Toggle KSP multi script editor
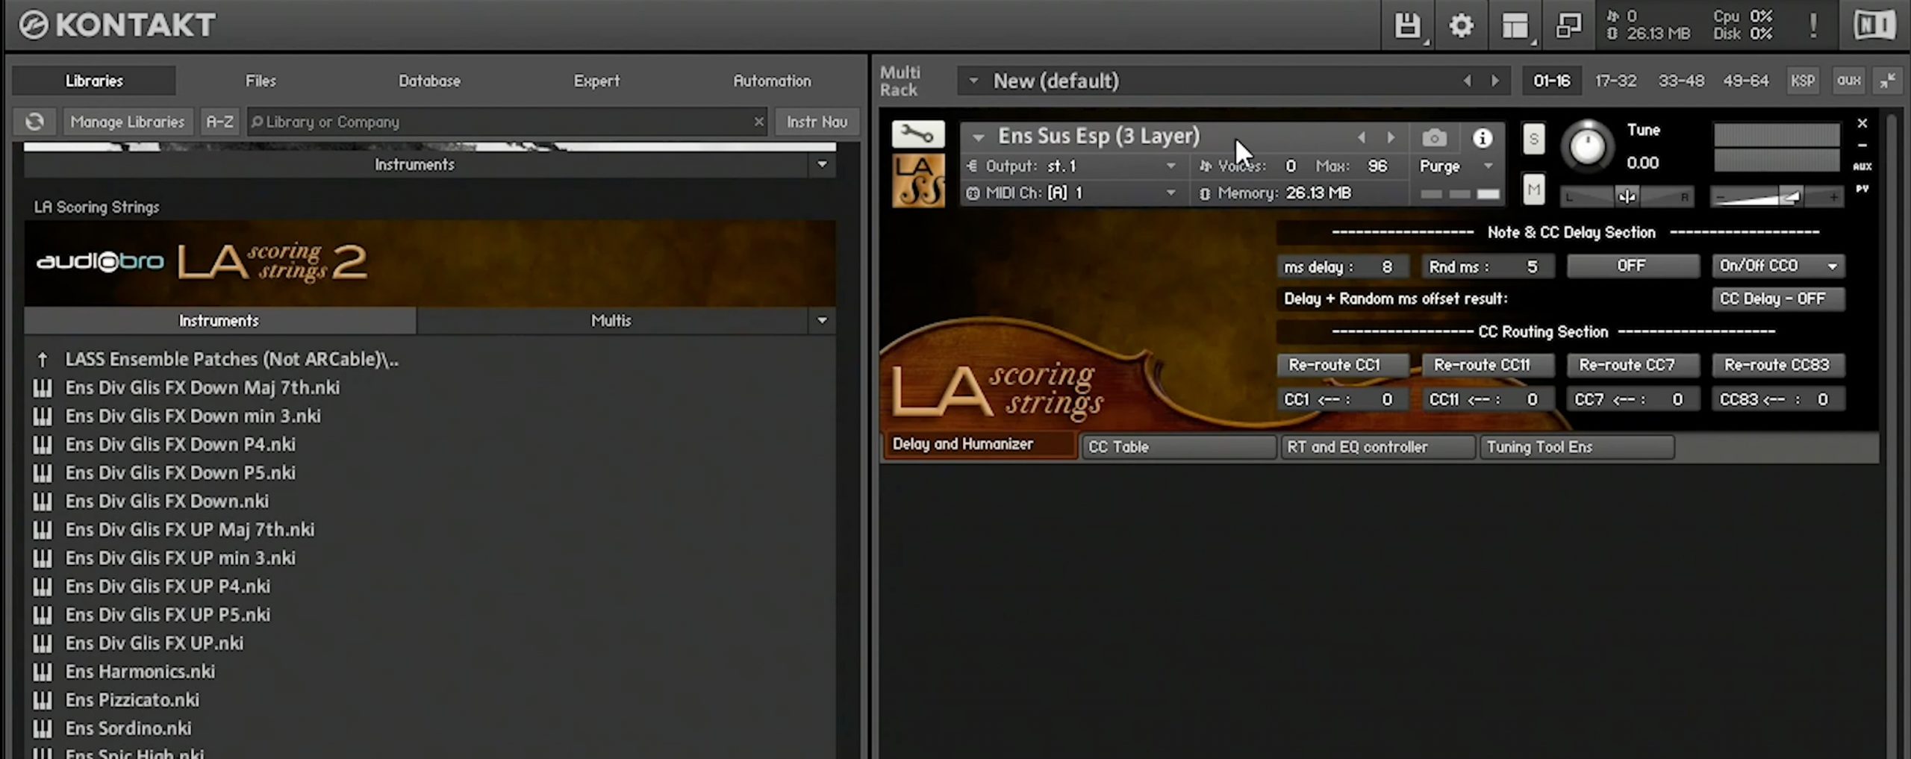This screenshot has width=1911, height=759. (1803, 81)
